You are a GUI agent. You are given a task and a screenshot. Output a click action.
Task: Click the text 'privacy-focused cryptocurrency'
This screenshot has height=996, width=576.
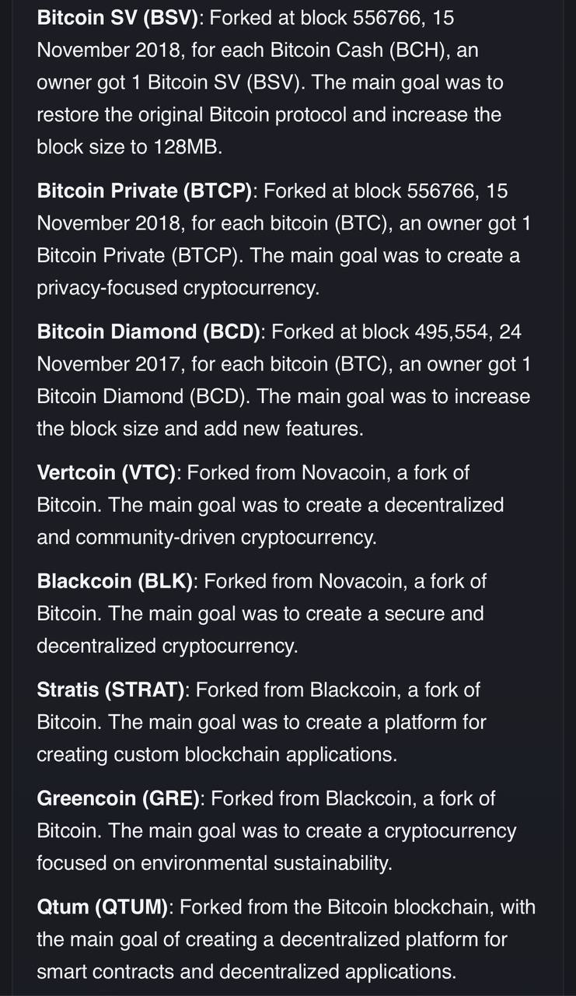tap(176, 289)
